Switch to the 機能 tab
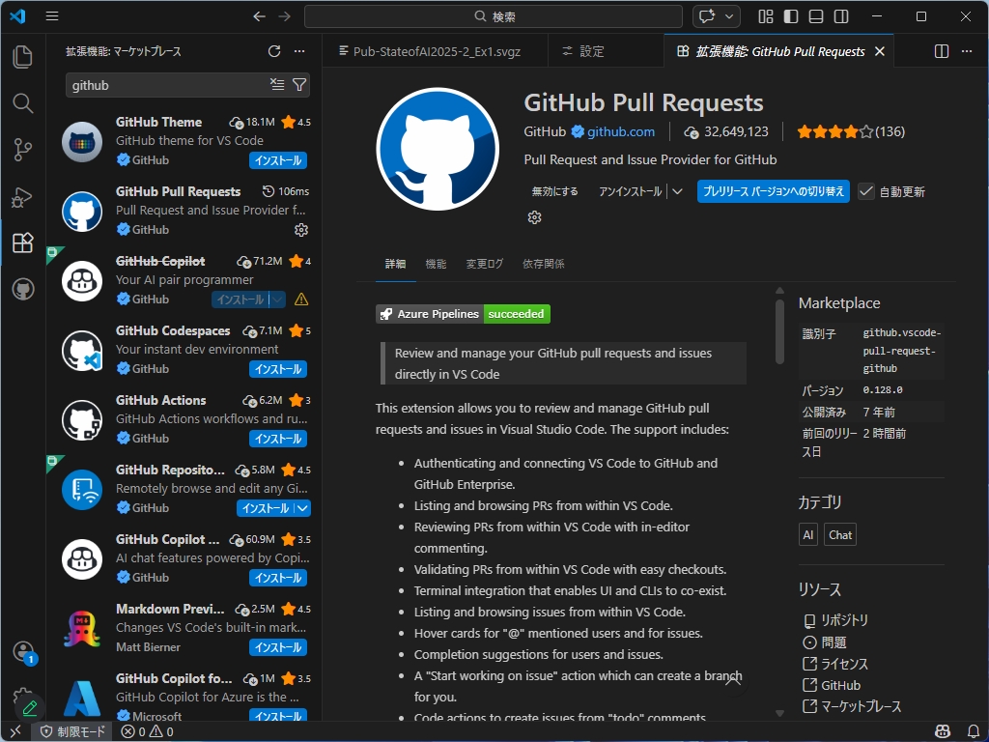 (437, 262)
